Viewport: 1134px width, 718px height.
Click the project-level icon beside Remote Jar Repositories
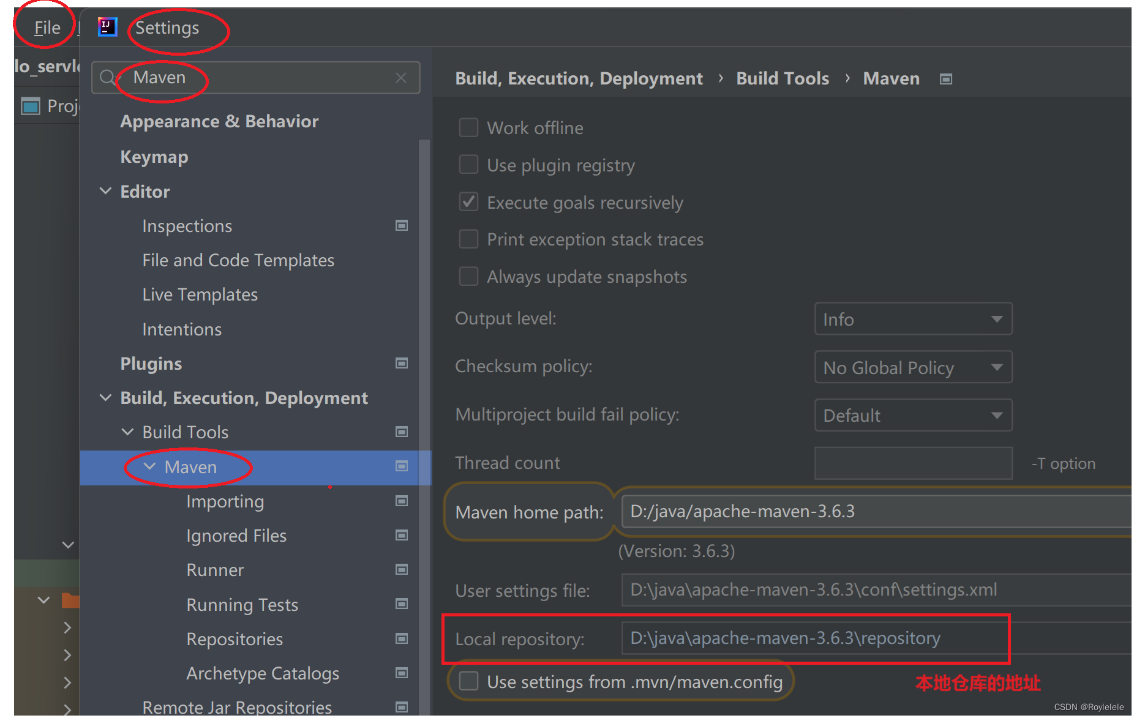[x=402, y=708]
